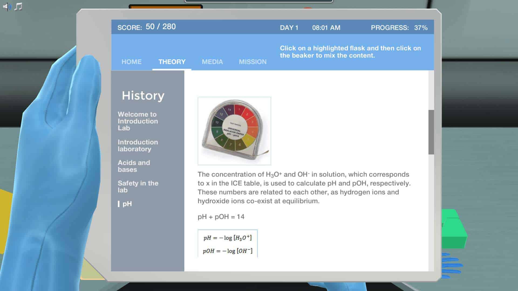
Task: View Safety in the lab page
Action: 138,186
